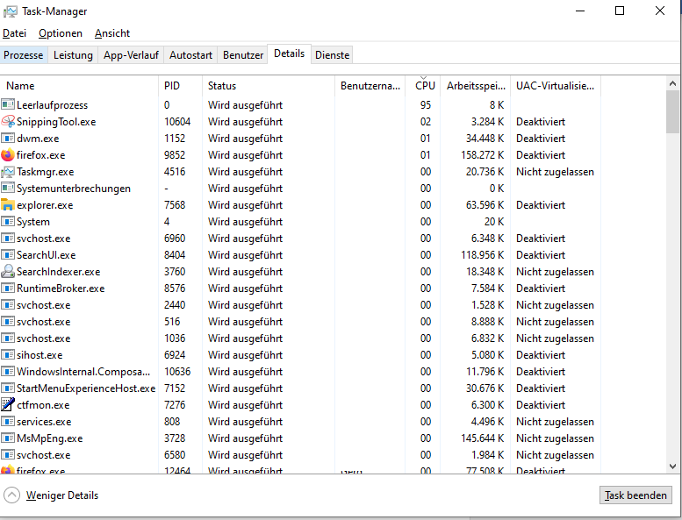Click the Task beenden button

635,495
